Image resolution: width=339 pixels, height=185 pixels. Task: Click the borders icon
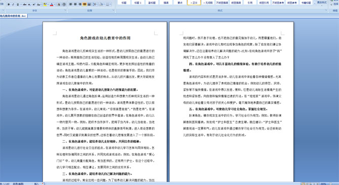107,5
